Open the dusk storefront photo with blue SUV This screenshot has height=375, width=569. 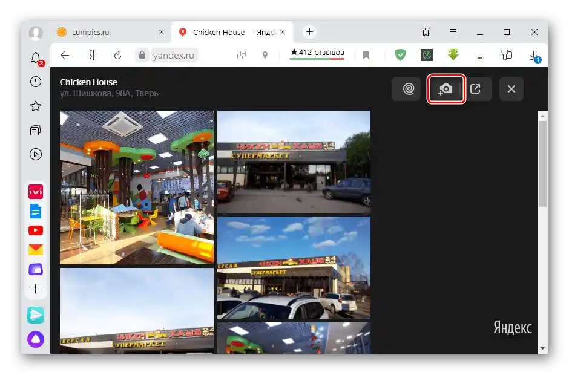[x=294, y=161]
